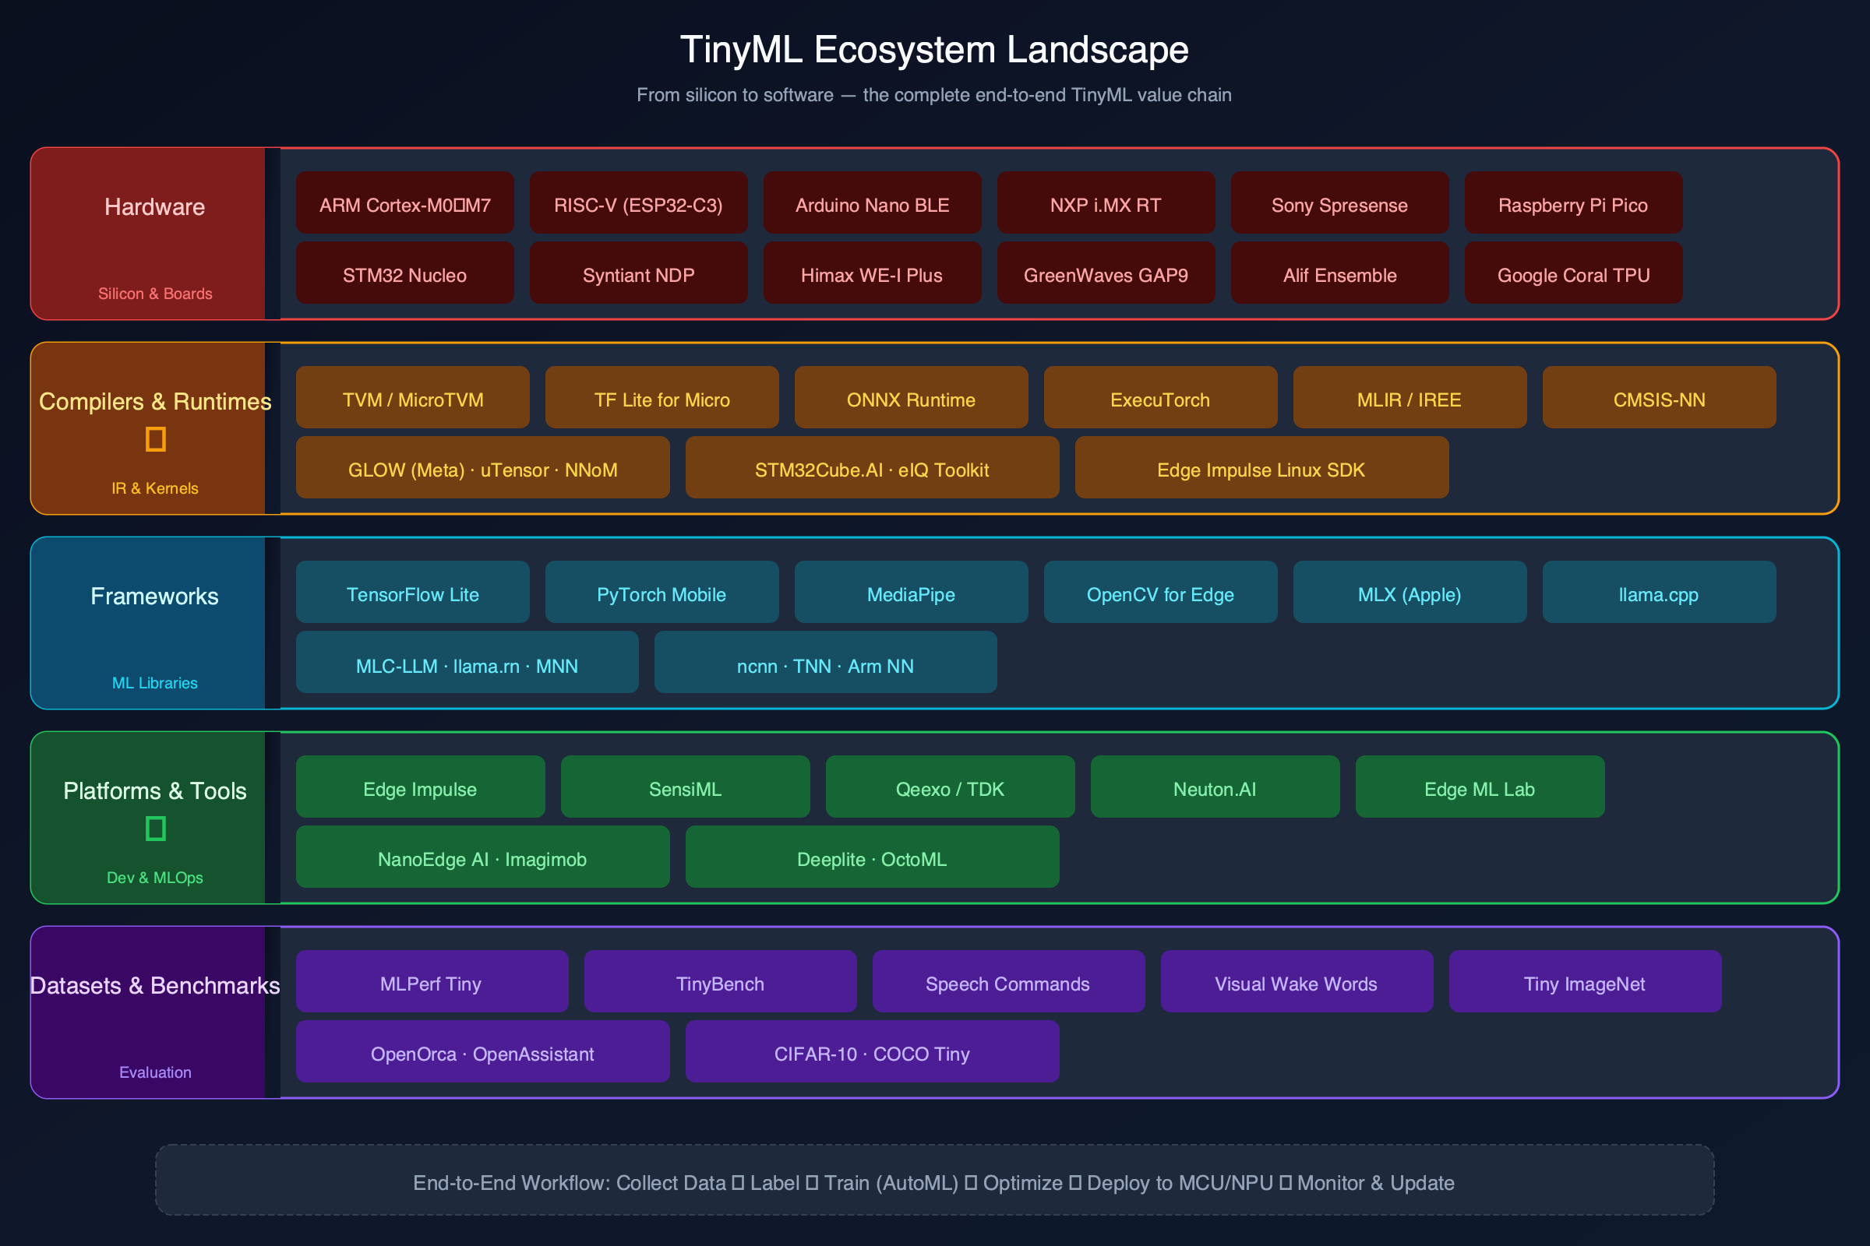Click NanoEdge AI · Imagimob box
The width and height of the screenshot is (1870, 1246).
482,857
